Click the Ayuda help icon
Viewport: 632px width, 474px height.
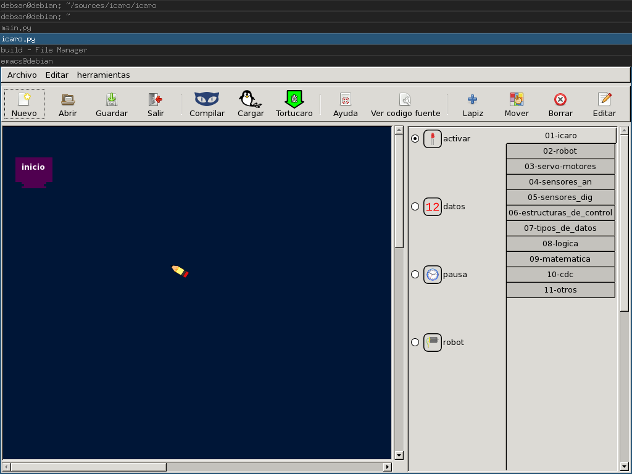coord(346,99)
